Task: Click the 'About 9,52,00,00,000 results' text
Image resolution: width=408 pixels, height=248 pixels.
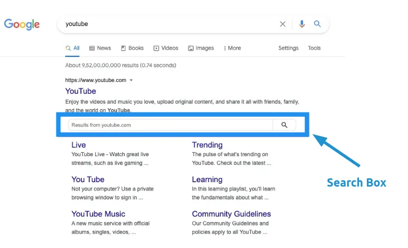Action: (x=121, y=65)
